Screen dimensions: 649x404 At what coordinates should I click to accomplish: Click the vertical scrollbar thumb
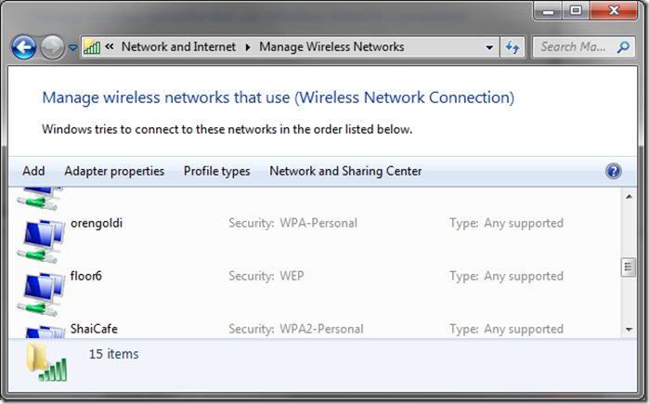tap(629, 267)
